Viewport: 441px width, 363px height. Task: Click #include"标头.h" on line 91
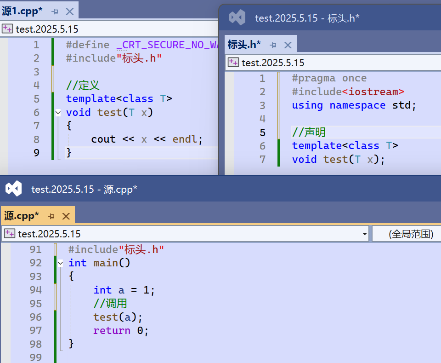click(x=116, y=249)
